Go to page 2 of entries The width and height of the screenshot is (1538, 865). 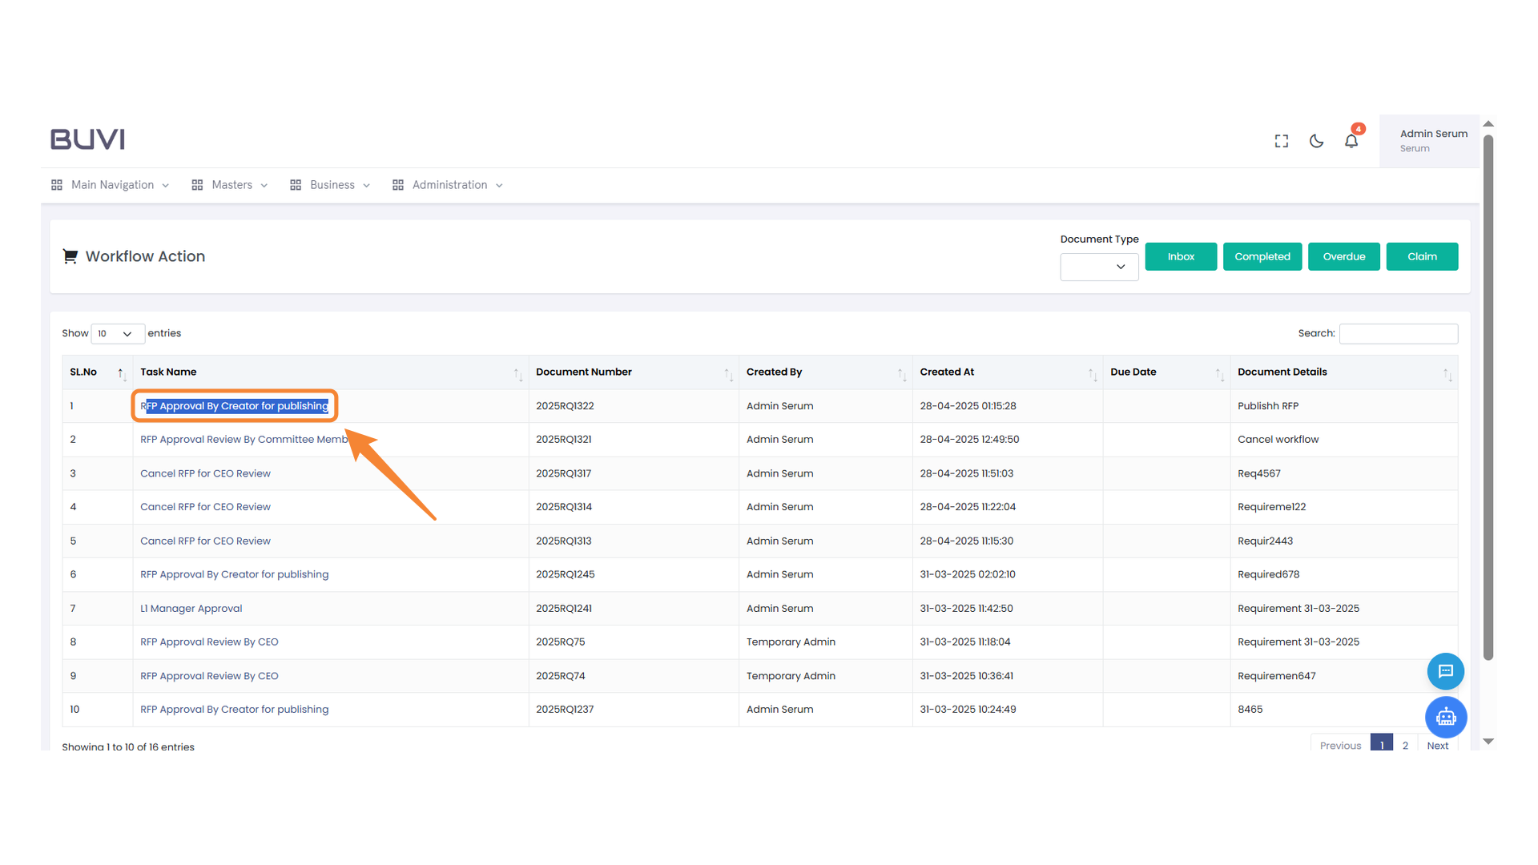pyautogui.click(x=1405, y=745)
